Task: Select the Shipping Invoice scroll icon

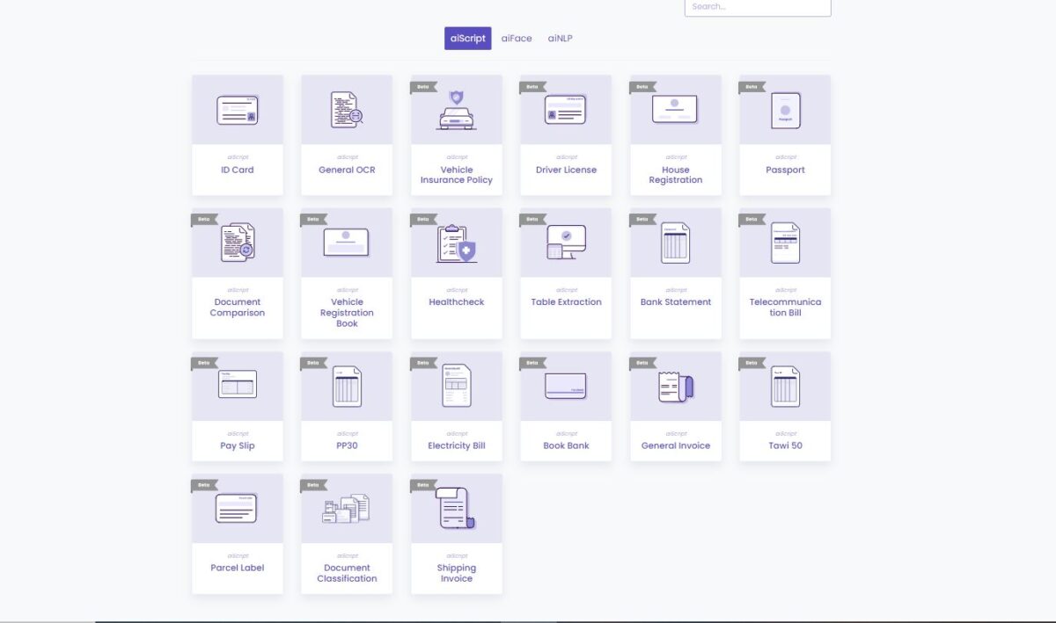Action: click(x=456, y=507)
